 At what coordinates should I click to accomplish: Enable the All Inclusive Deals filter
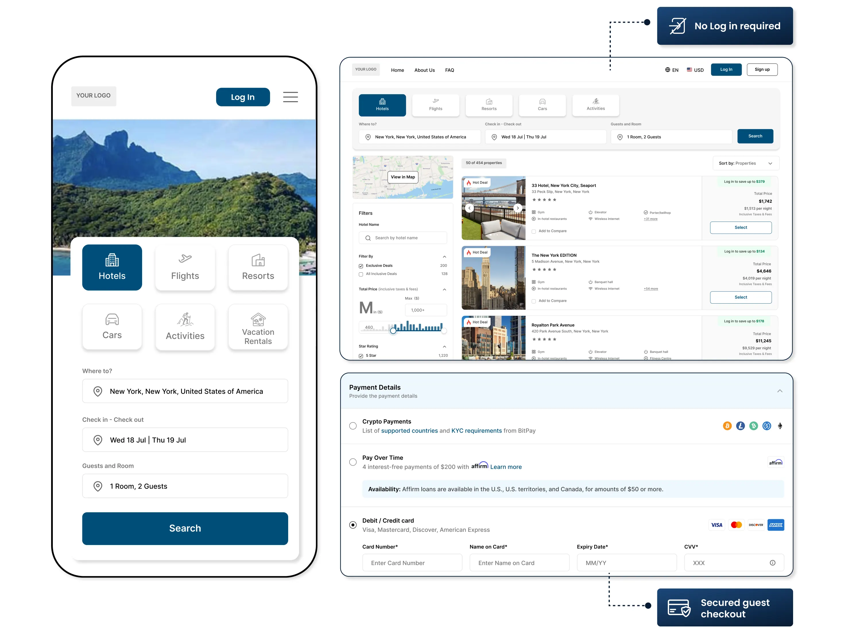coord(361,274)
